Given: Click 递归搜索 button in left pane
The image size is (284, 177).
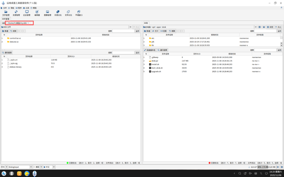Looking at the screenshot, I should 7,53.
